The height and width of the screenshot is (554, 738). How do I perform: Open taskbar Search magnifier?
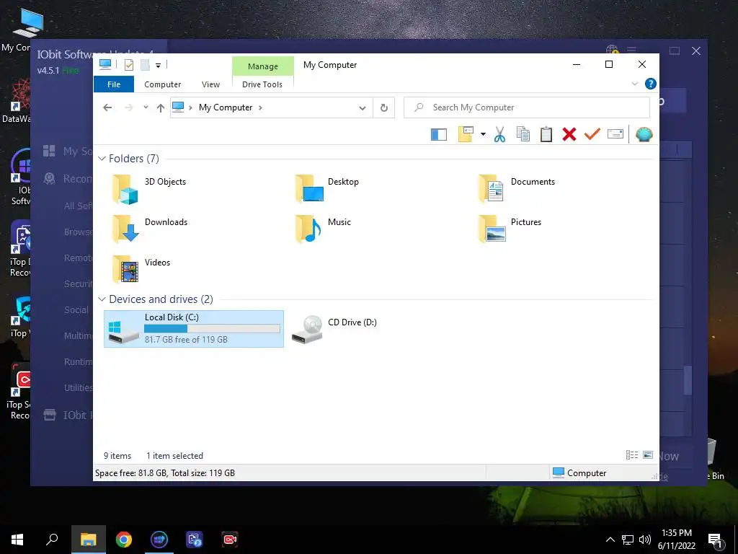click(52, 539)
